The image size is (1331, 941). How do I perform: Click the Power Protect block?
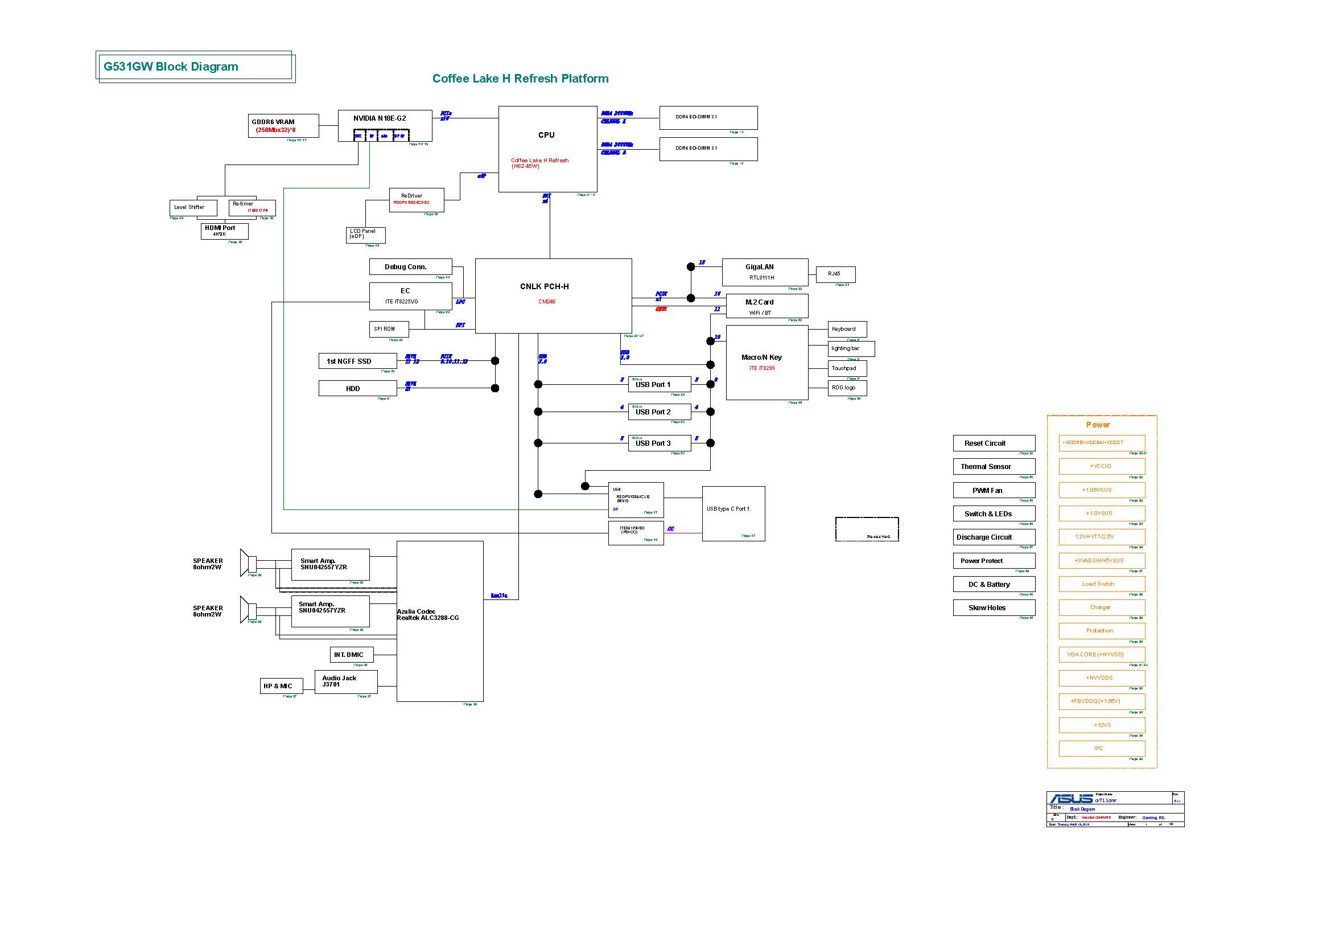coord(994,561)
